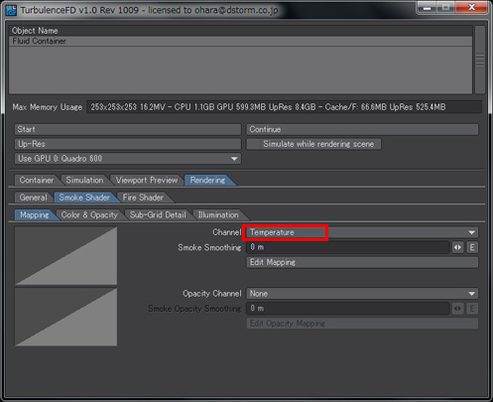Click the TurbulenceFD app icon in title bar
The image size is (493, 402).
coord(11,10)
